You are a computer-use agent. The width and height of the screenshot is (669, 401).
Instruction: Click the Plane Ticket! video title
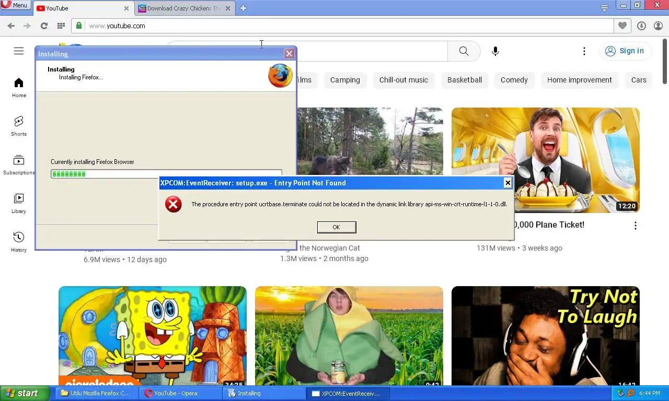click(x=549, y=225)
